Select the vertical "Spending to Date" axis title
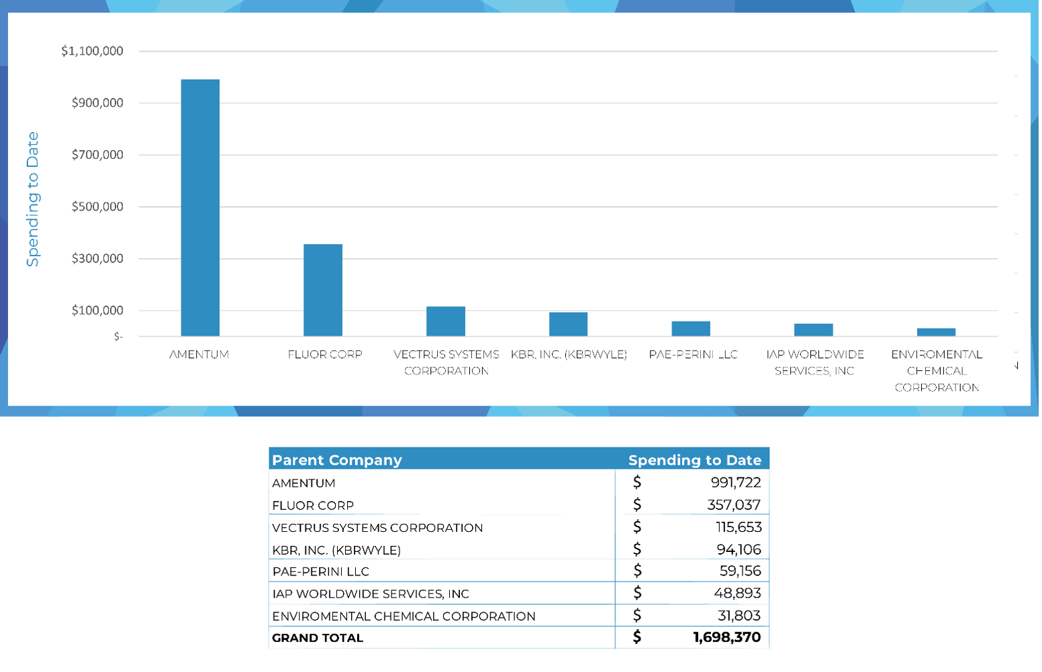 [33, 199]
